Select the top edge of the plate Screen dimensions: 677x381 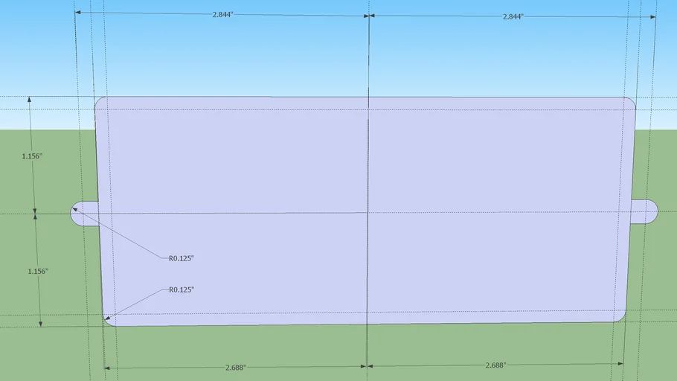298,97
